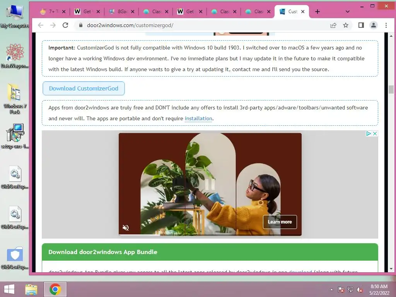The width and height of the screenshot is (396, 297).
Task: Click Learn more in the ad
Action: pos(280,222)
